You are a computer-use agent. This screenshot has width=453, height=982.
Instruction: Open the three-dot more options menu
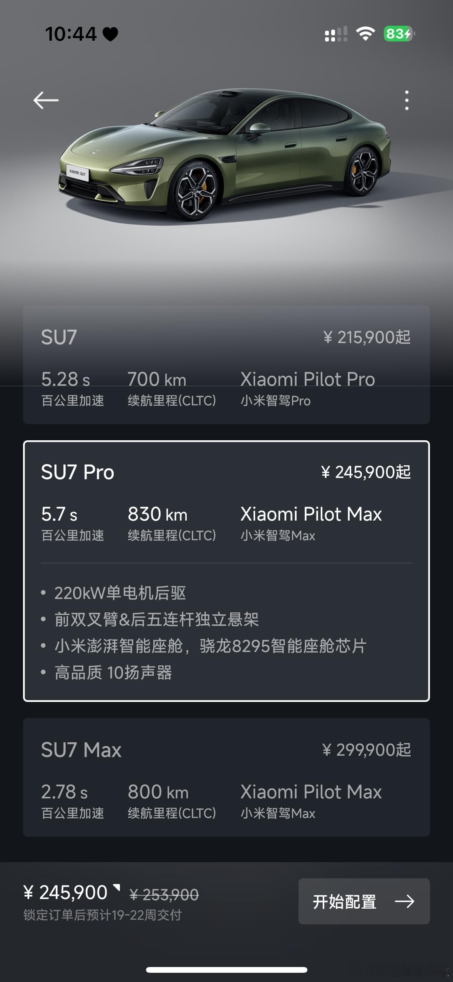(x=407, y=100)
